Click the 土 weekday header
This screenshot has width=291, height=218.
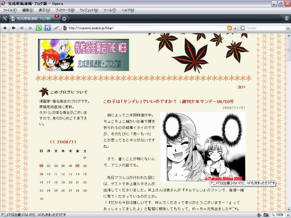85,151
